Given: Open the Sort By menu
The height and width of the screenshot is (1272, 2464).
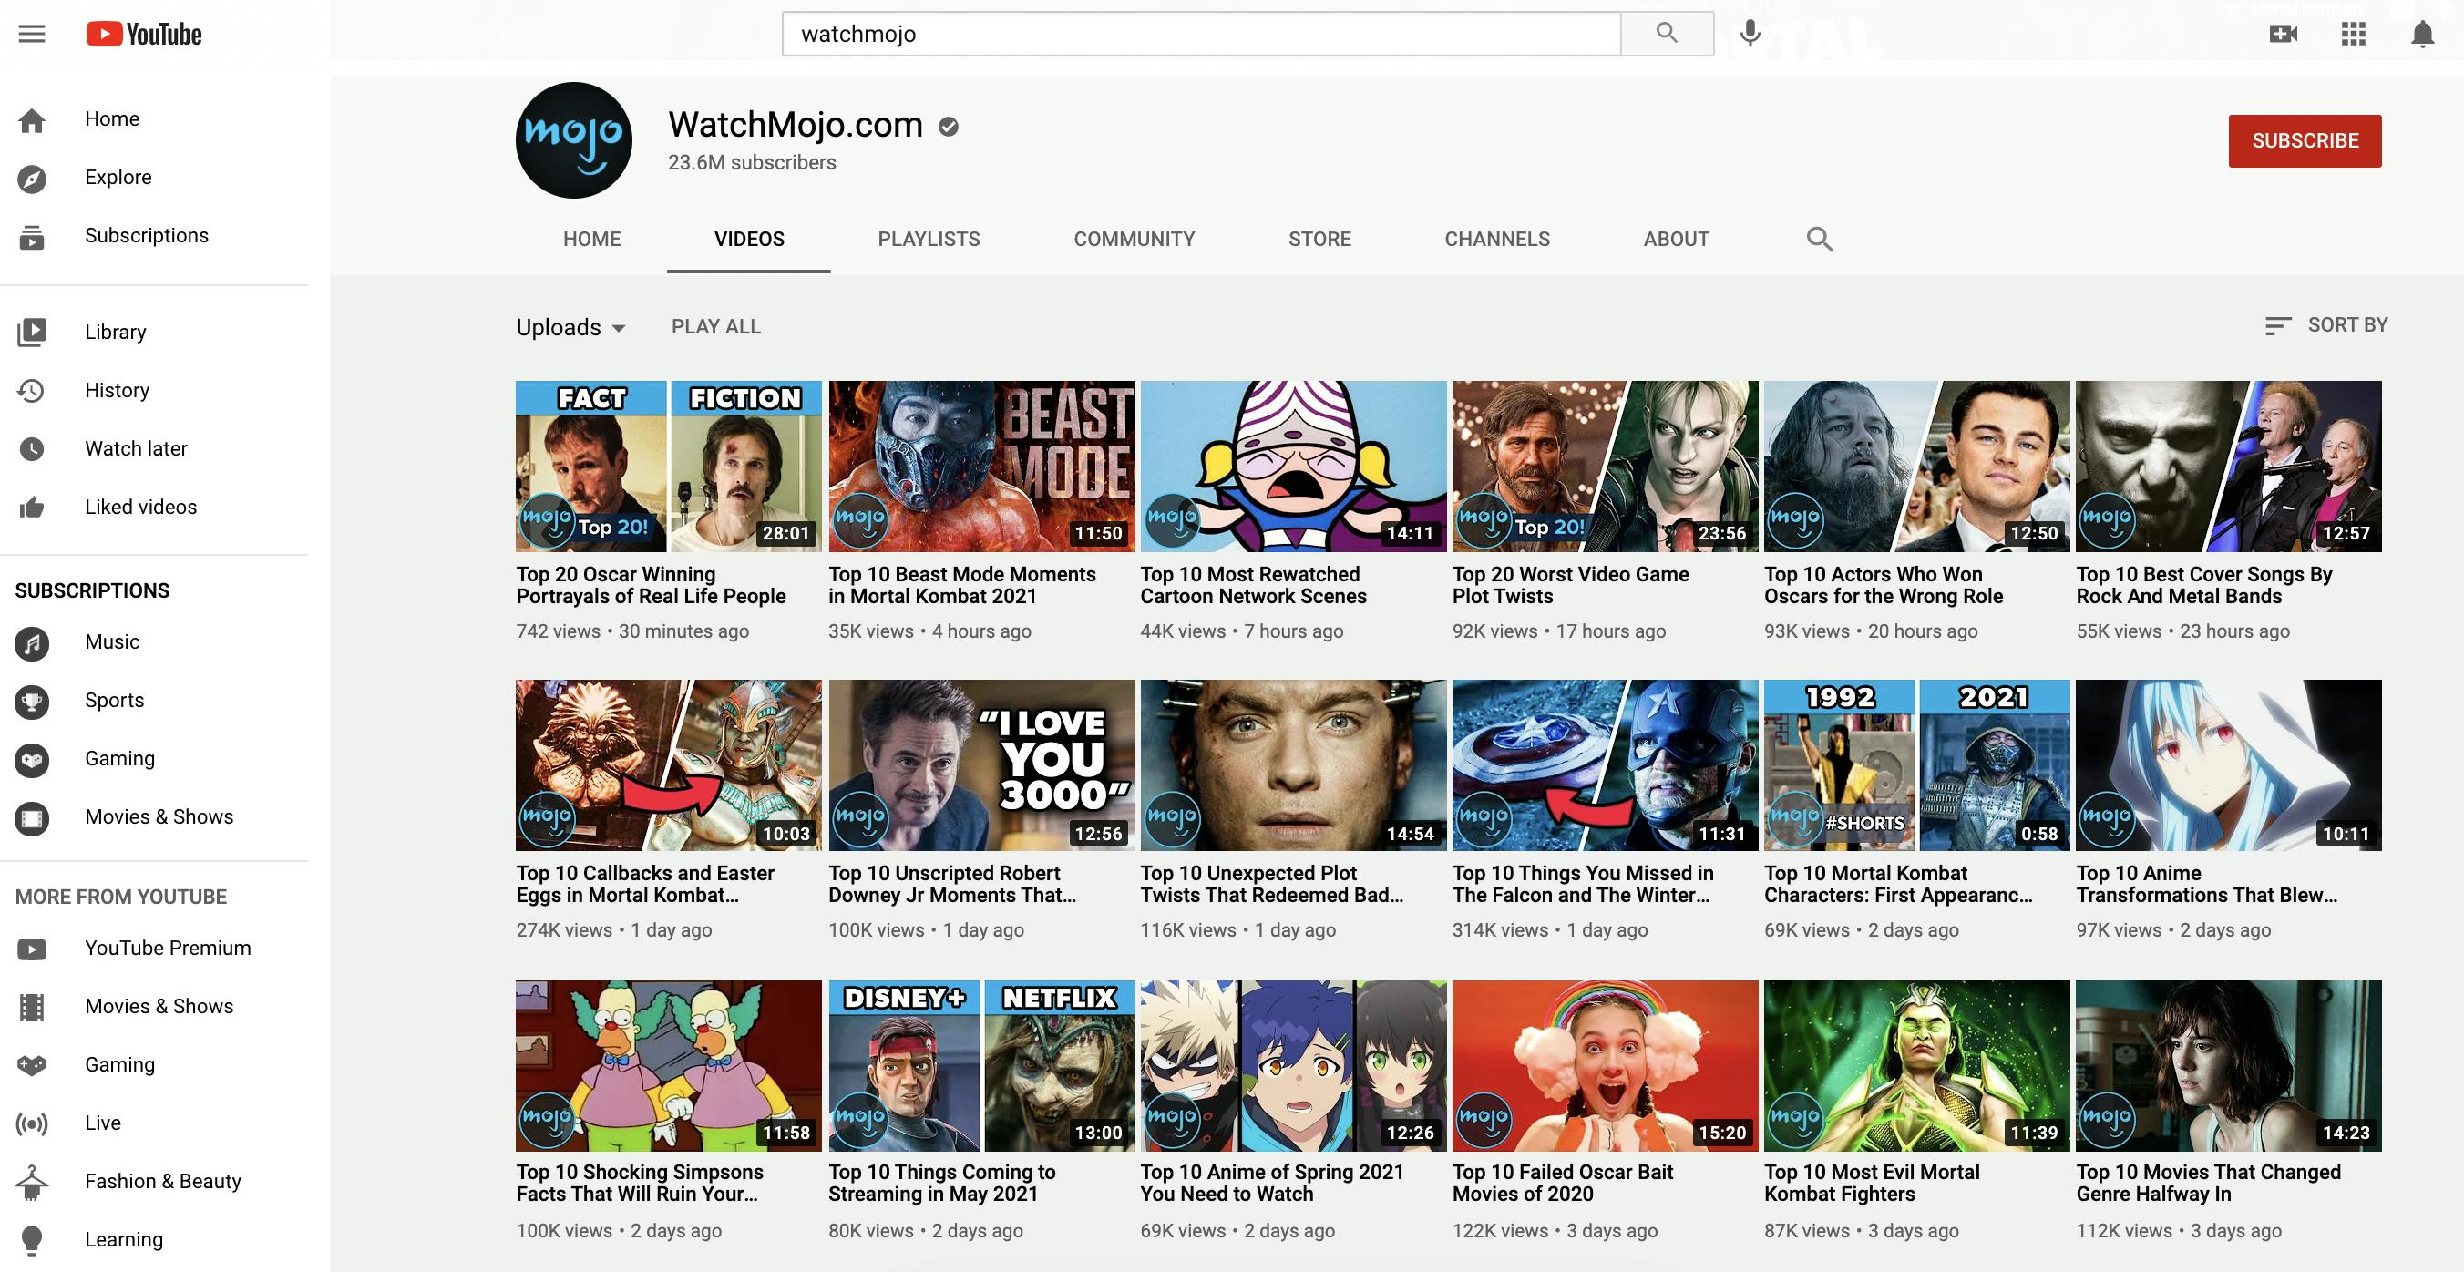Looking at the screenshot, I should click(2325, 325).
